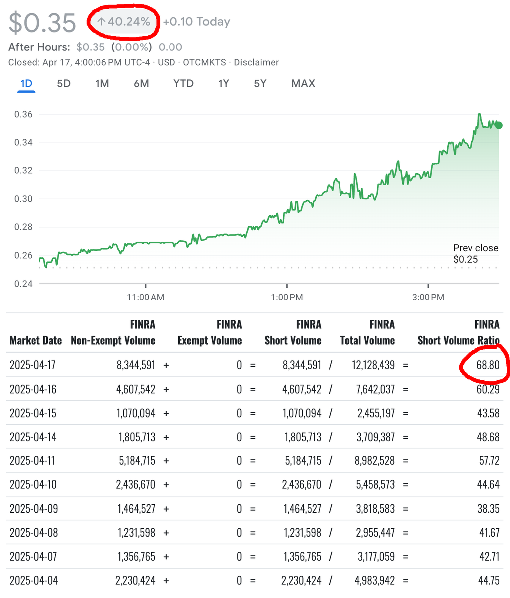Open the Disclaimer link
510x598 pixels.
click(x=256, y=62)
